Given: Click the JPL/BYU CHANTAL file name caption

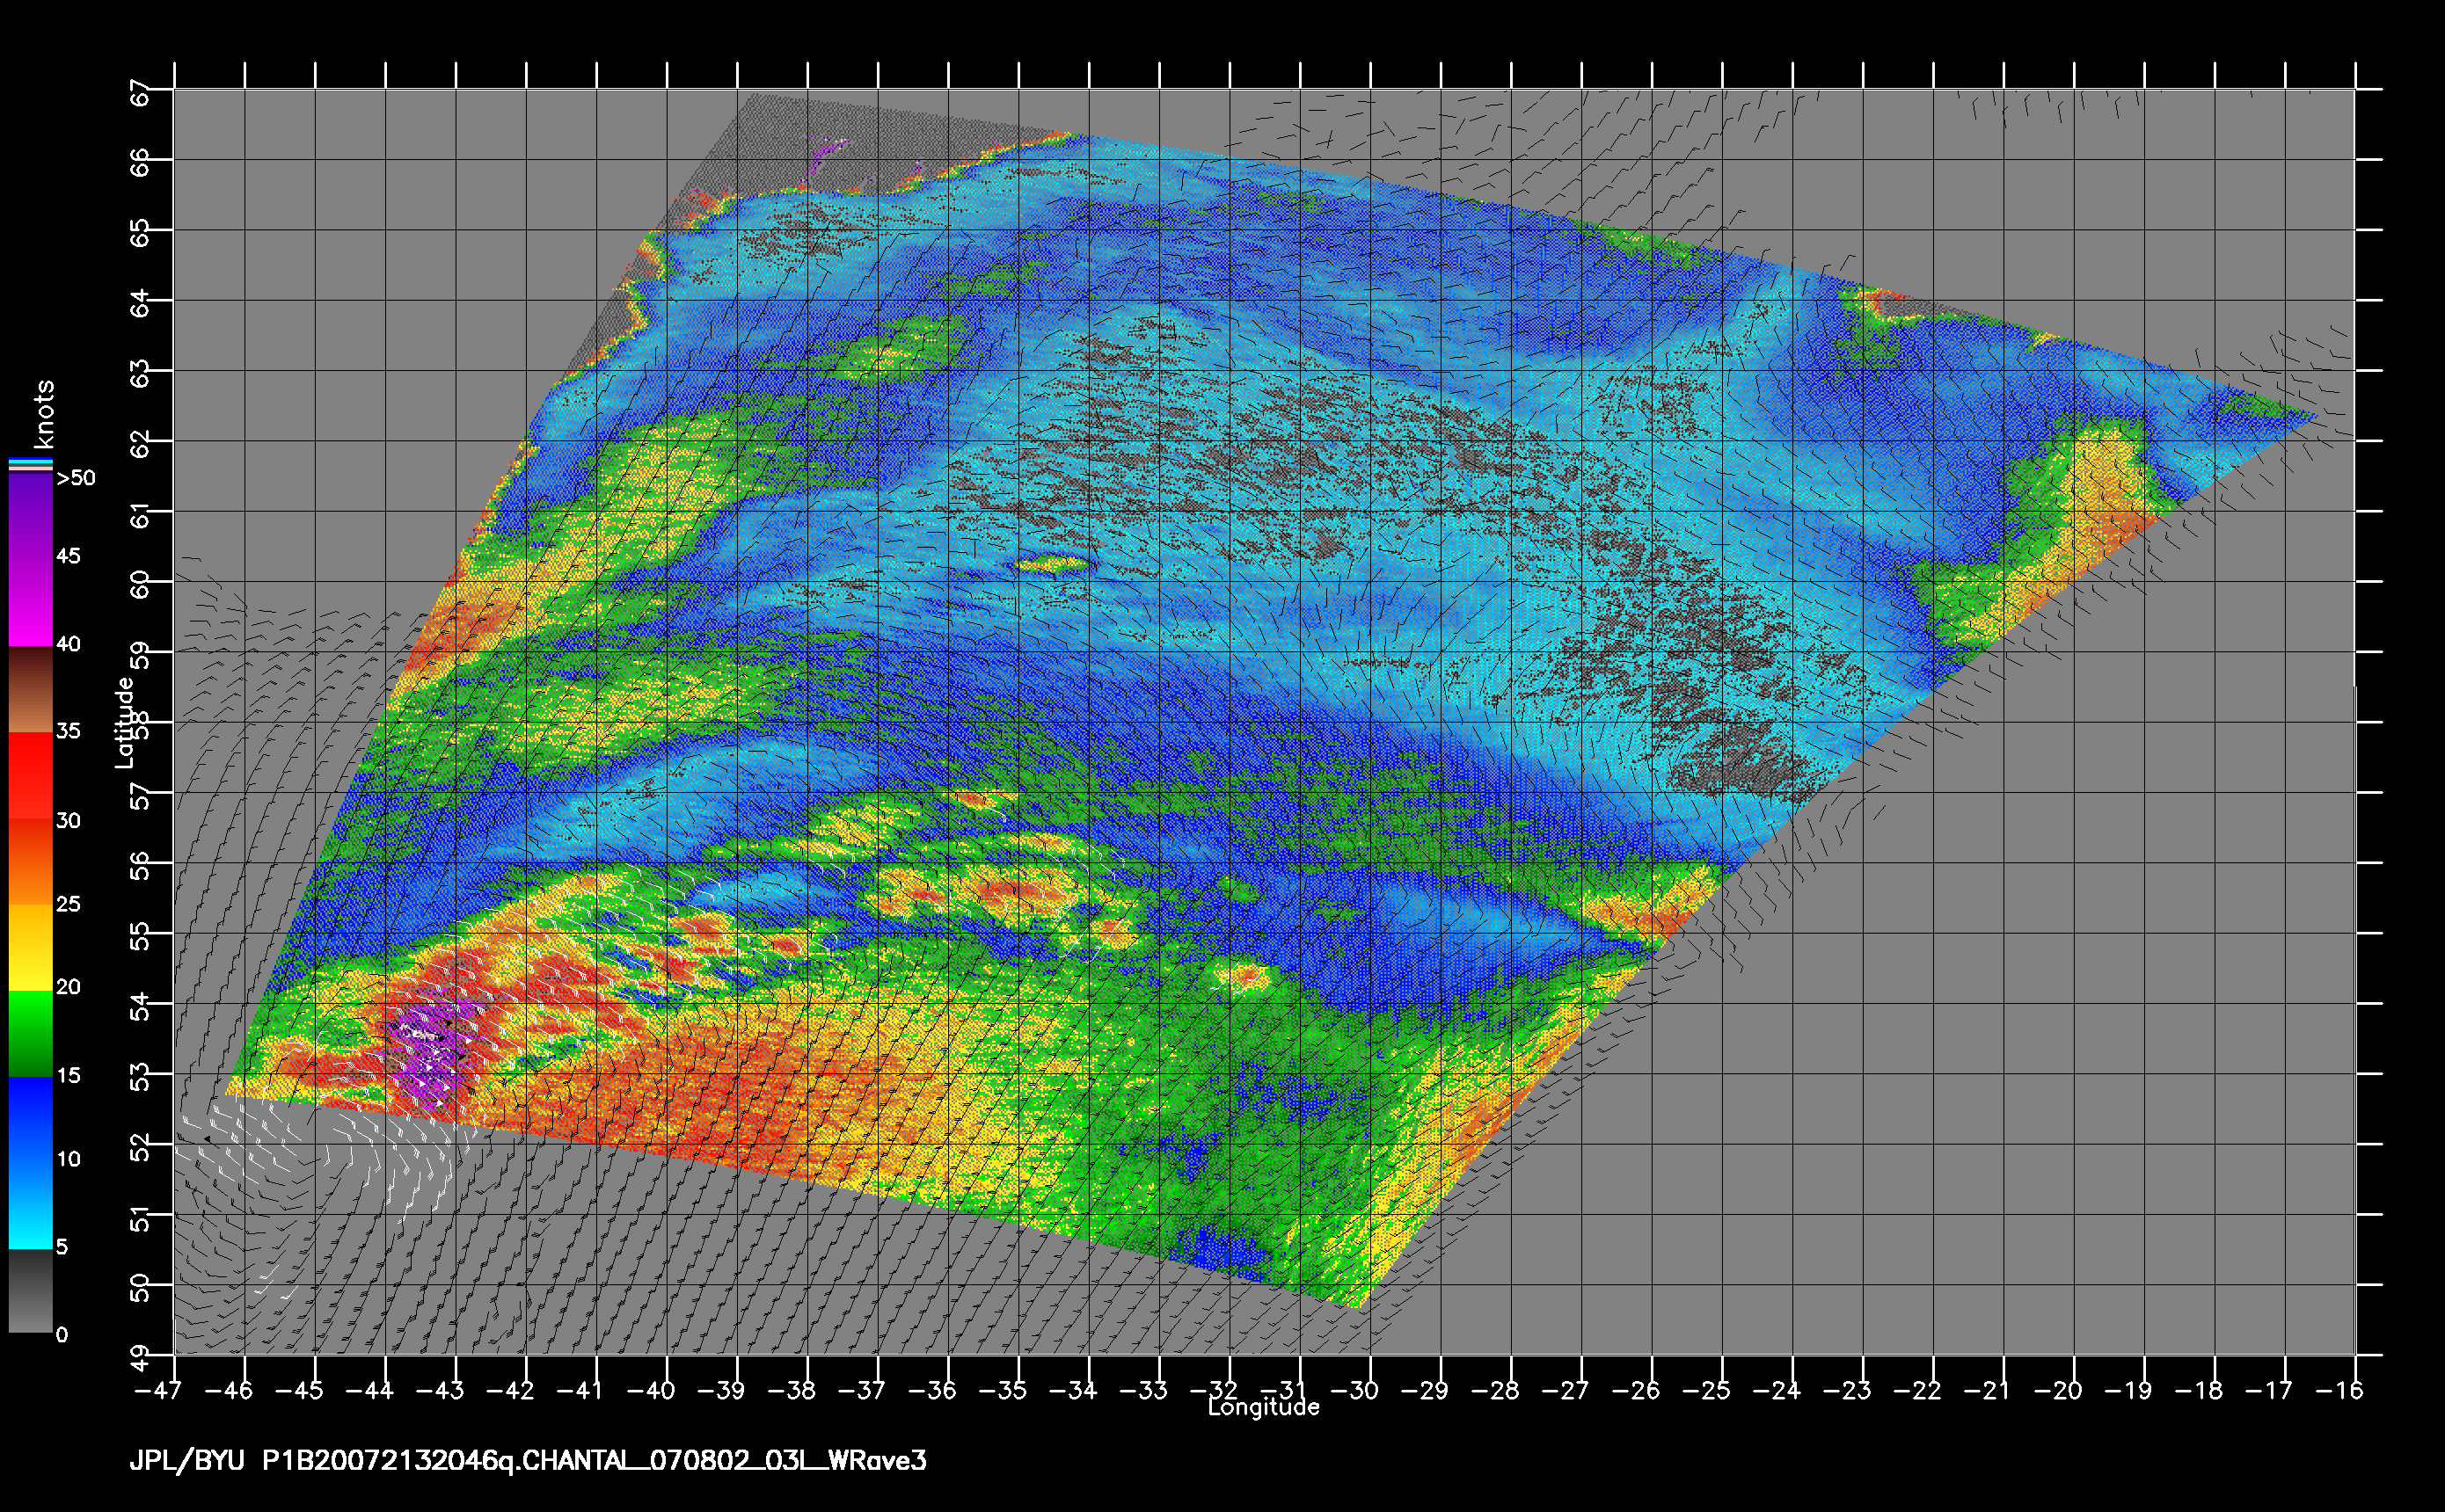Looking at the screenshot, I should 529,1461.
